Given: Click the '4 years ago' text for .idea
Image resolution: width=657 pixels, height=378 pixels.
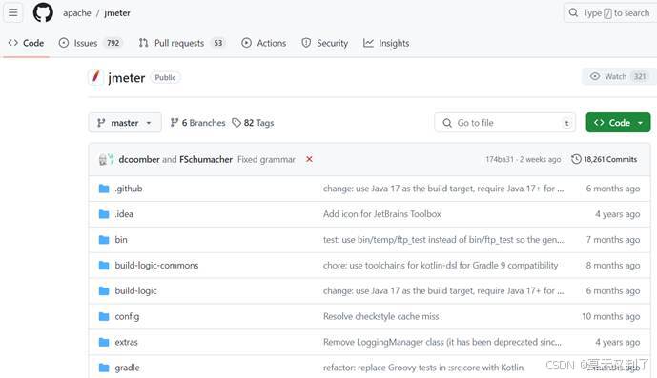Looking at the screenshot, I should [x=617, y=214].
